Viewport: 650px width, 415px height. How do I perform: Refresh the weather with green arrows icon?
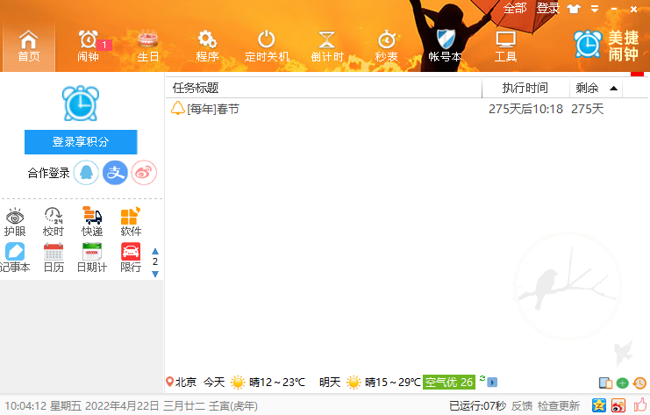482,378
